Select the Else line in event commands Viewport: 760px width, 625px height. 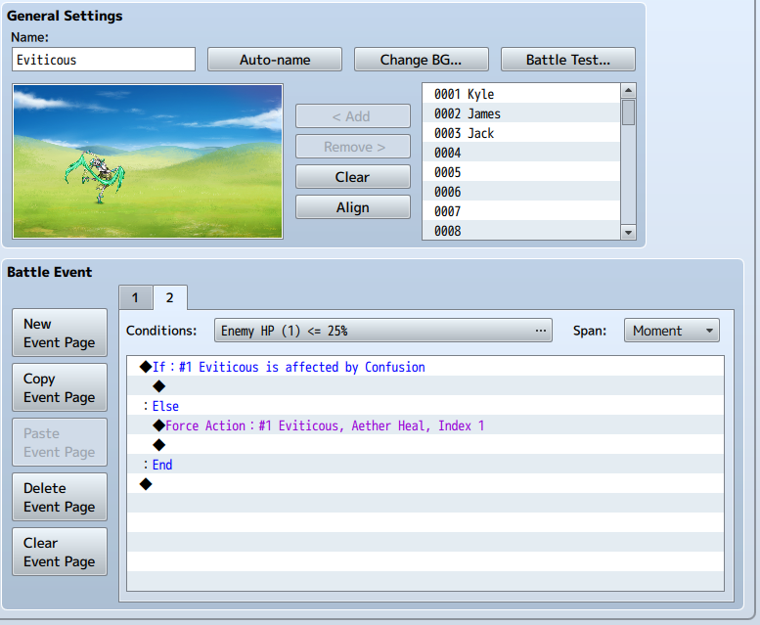425,406
